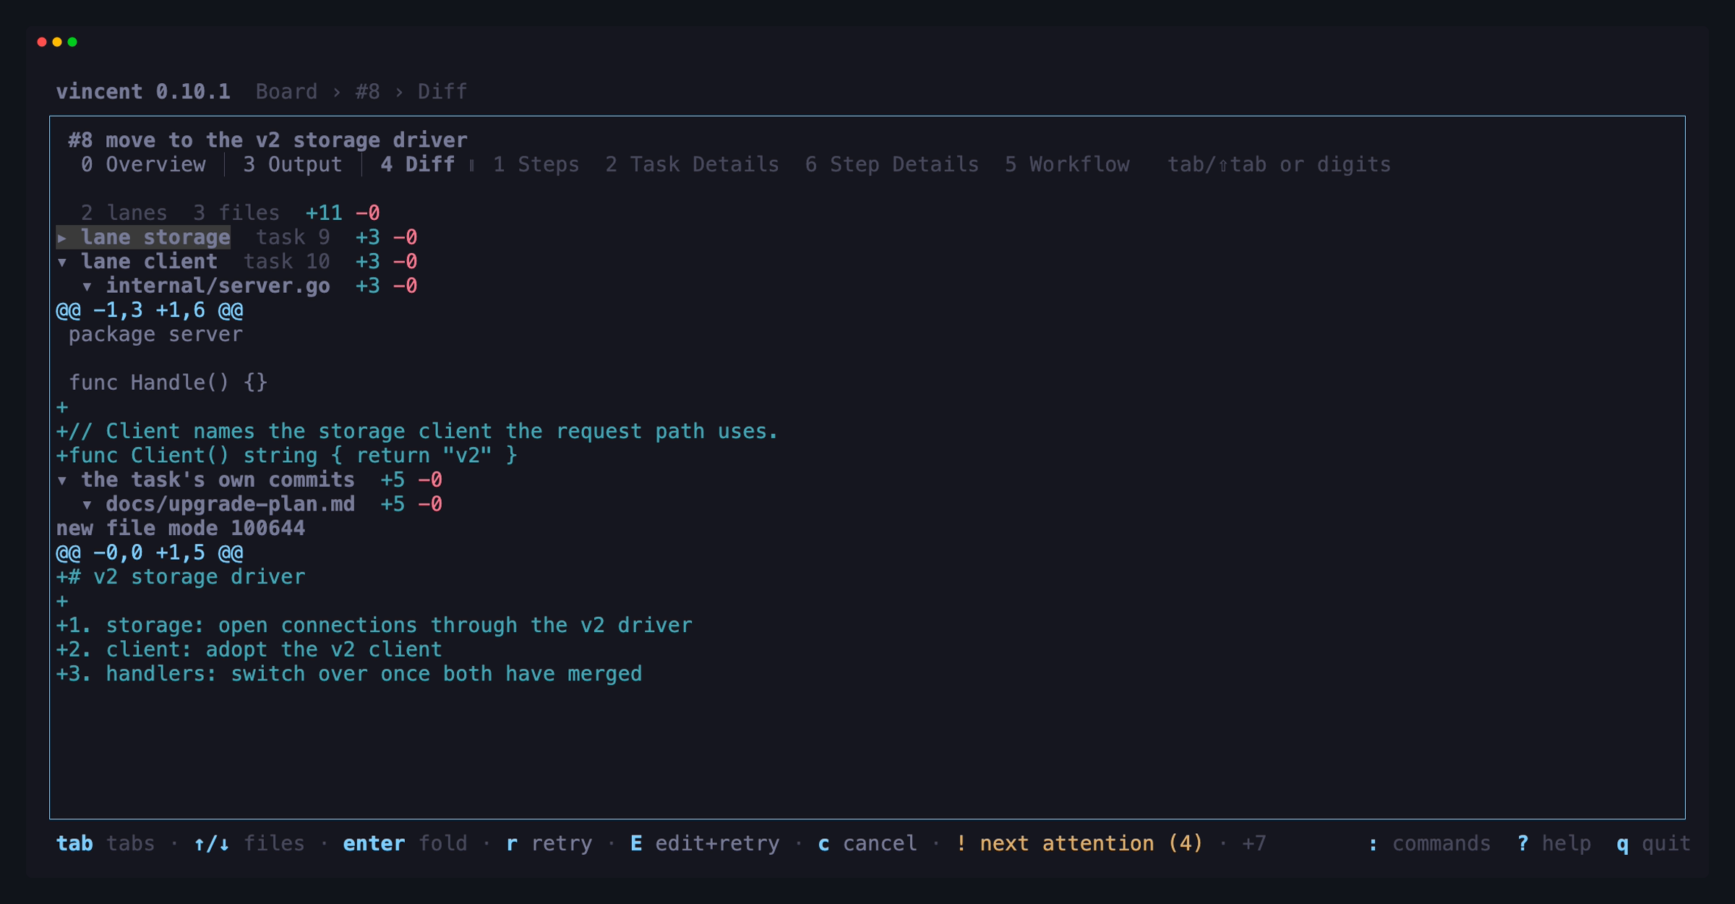Click the added line 3. handlers: switch over
This screenshot has width=1735, height=904.
(x=349, y=674)
